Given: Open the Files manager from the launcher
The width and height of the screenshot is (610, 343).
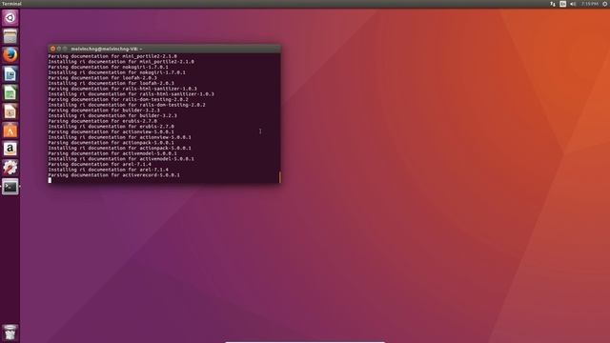Looking at the screenshot, I should tap(10, 36).
